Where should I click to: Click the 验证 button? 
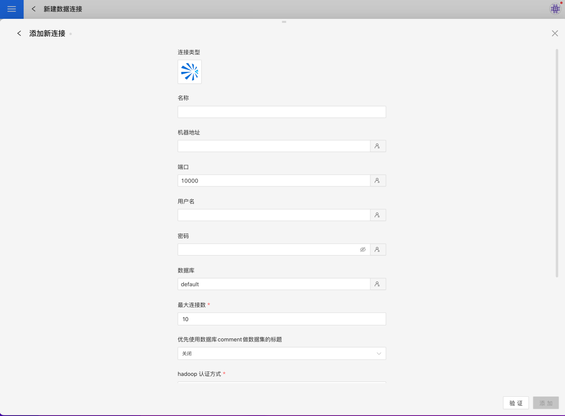(x=516, y=403)
